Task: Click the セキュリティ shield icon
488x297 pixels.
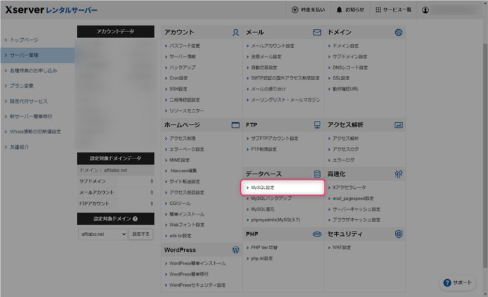Action: [x=398, y=234]
